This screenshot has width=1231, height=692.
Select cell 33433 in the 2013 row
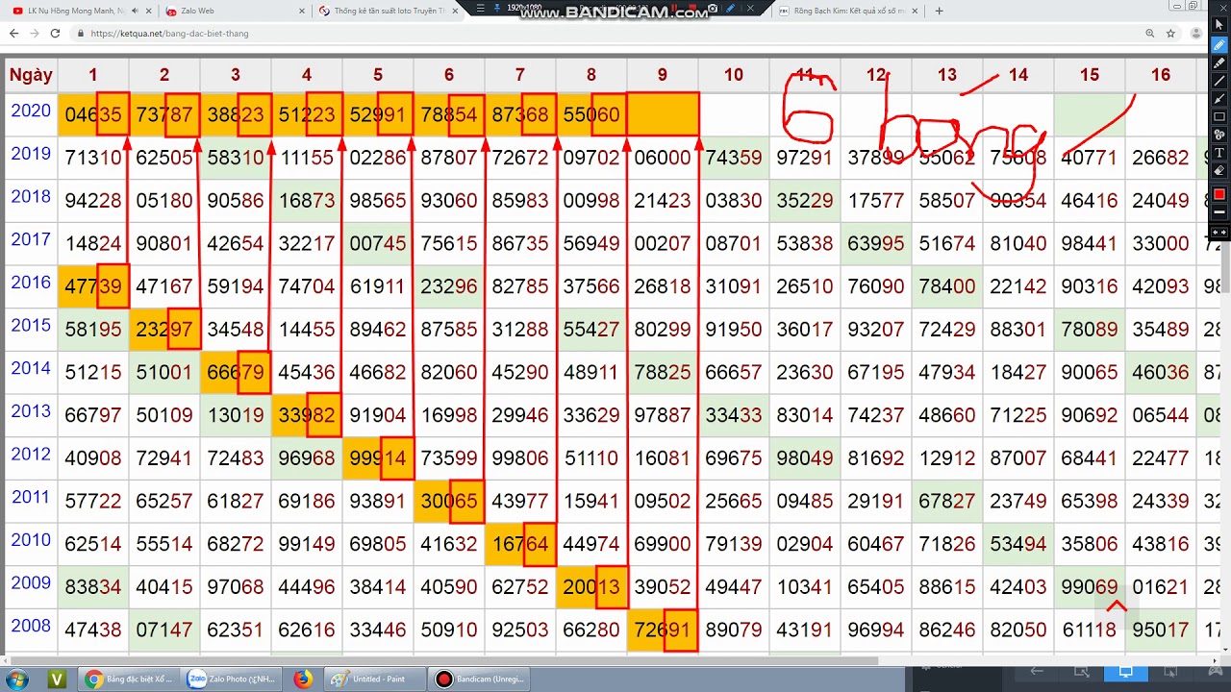coord(734,415)
